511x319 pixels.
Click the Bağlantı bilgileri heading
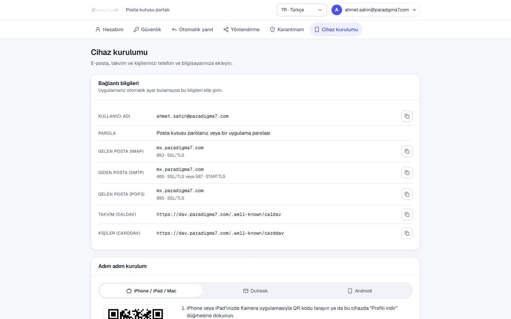[118, 83]
